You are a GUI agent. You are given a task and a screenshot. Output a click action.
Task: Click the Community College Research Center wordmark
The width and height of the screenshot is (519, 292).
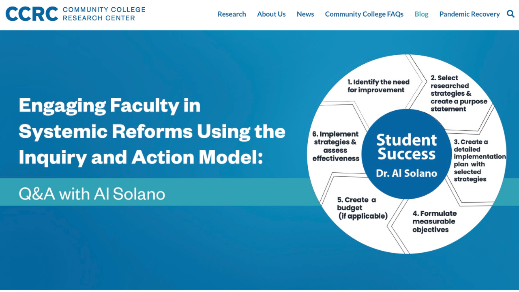click(x=104, y=14)
